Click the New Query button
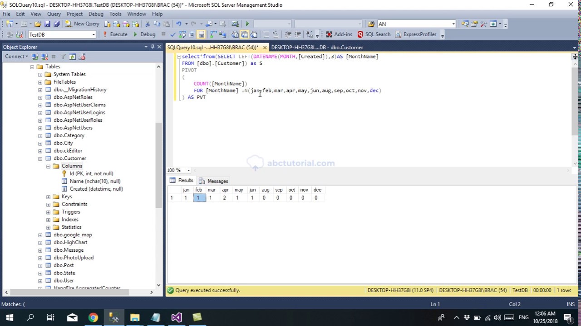Viewport: 581px width, 326px height. 82,24
